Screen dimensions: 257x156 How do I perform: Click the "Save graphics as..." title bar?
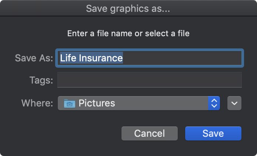point(128,8)
